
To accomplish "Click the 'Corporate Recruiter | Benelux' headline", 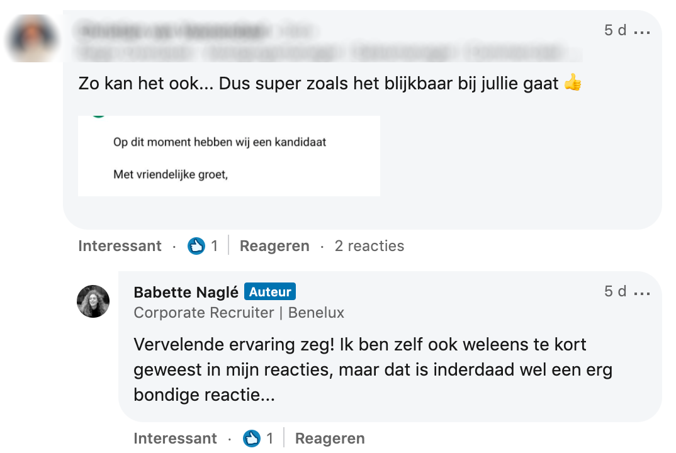I will [x=239, y=313].
